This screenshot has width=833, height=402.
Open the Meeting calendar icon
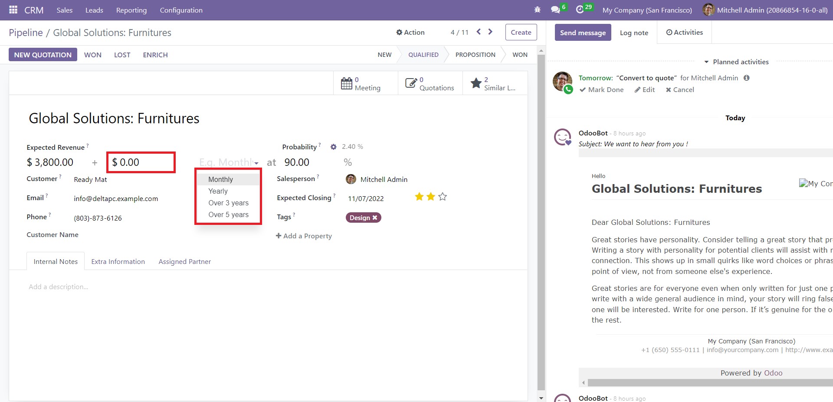coord(347,83)
